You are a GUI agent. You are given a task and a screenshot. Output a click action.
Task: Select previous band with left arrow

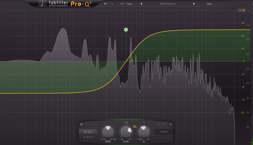click(x=159, y=124)
